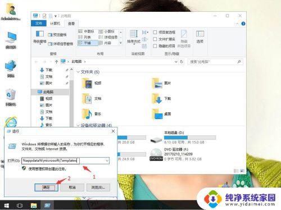Select the 小图标 small icons layout
This screenshot has height=210, width=281.
pyautogui.click(x=106, y=31)
